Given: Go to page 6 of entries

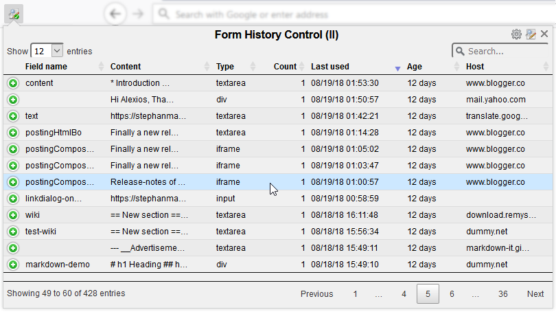Looking at the screenshot, I should [x=452, y=293].
